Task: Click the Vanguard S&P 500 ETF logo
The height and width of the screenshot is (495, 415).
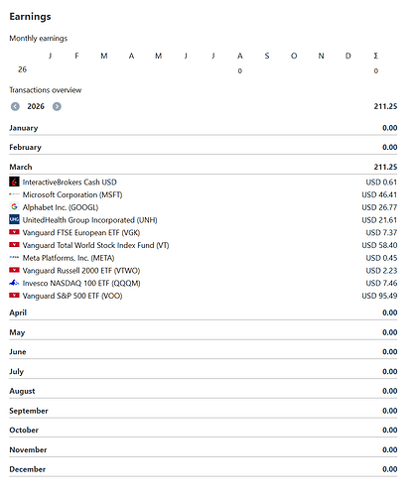Action: tap(14, 296)
